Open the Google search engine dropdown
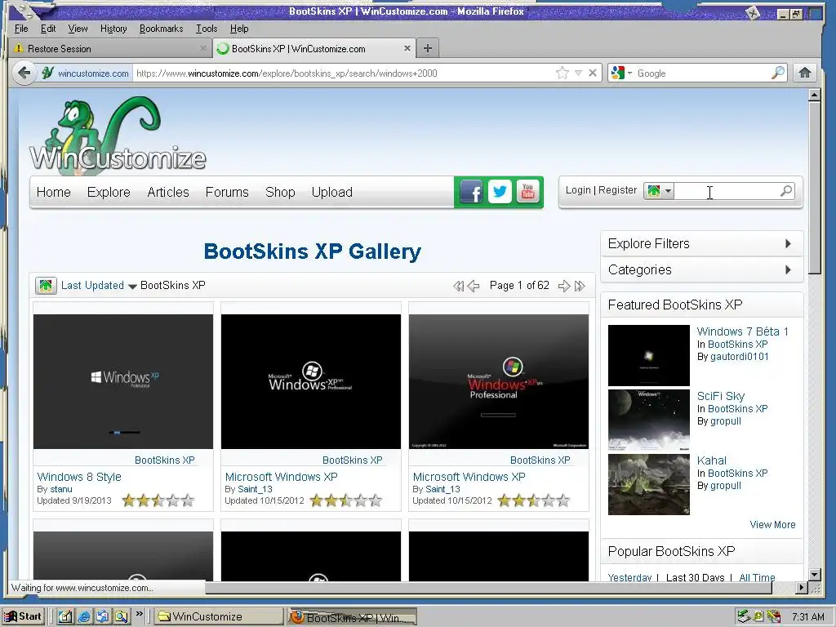Viewport: 836px width, 627px height. pyautogui.click(x=629, y=73)
